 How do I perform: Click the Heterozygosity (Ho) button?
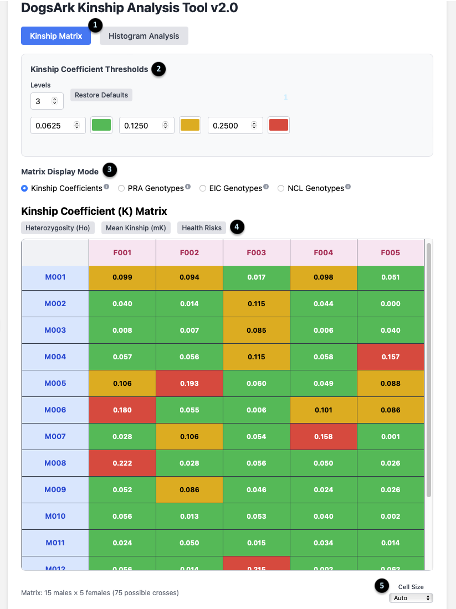click(x=58, y=228)
